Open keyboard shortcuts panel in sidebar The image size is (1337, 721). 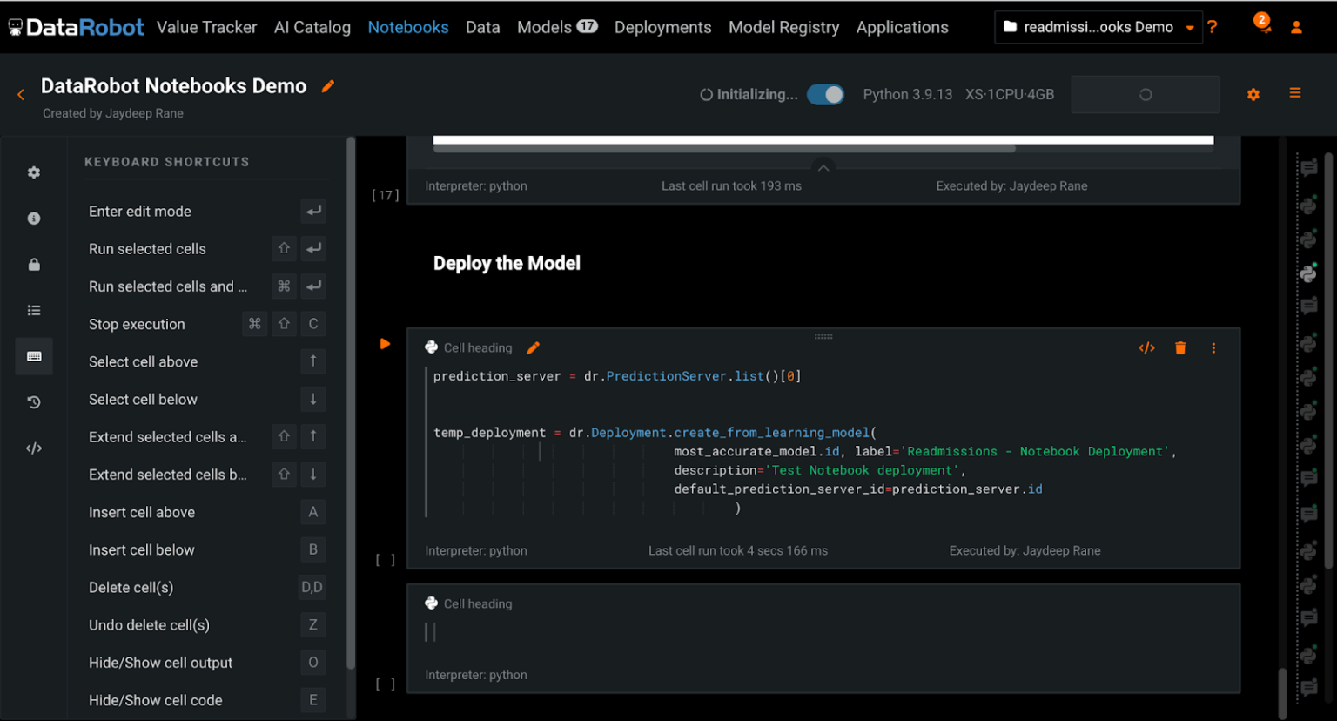(34, 356)
